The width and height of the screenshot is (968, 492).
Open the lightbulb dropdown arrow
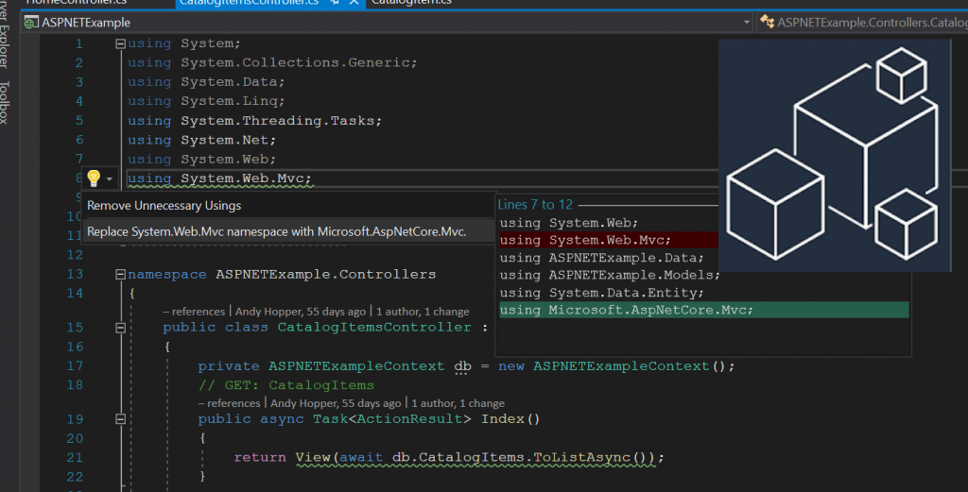(x=110, y=179)
